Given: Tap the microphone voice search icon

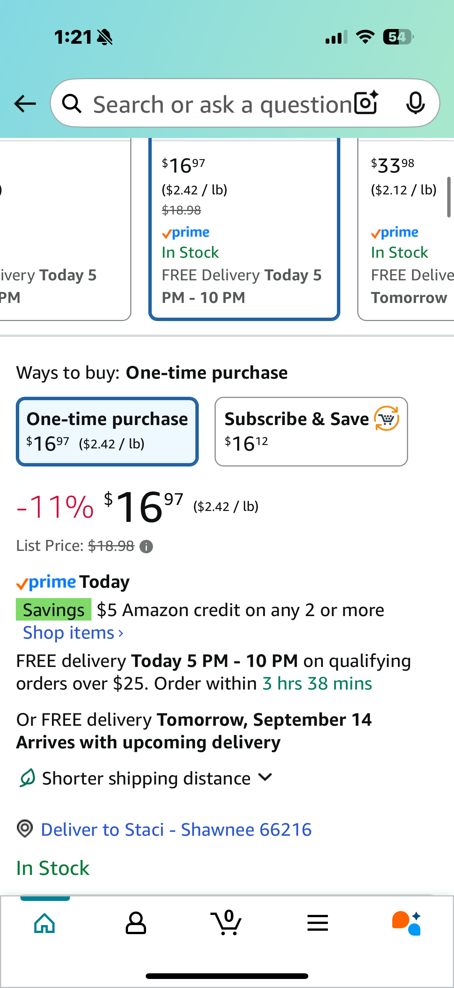Looking at the screenshot, I should 416,103.
